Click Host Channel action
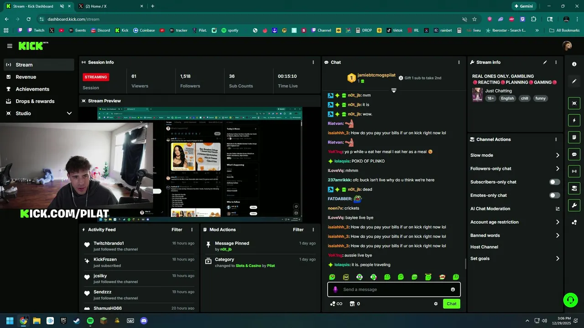 (484, 247)
